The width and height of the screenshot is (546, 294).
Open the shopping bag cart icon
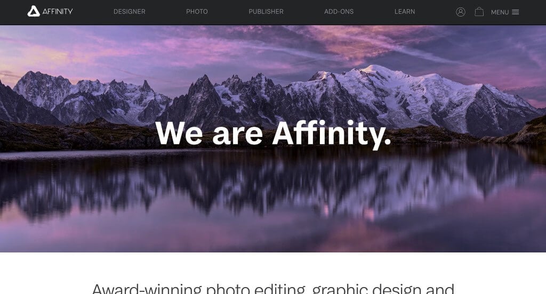pos(479,12)
